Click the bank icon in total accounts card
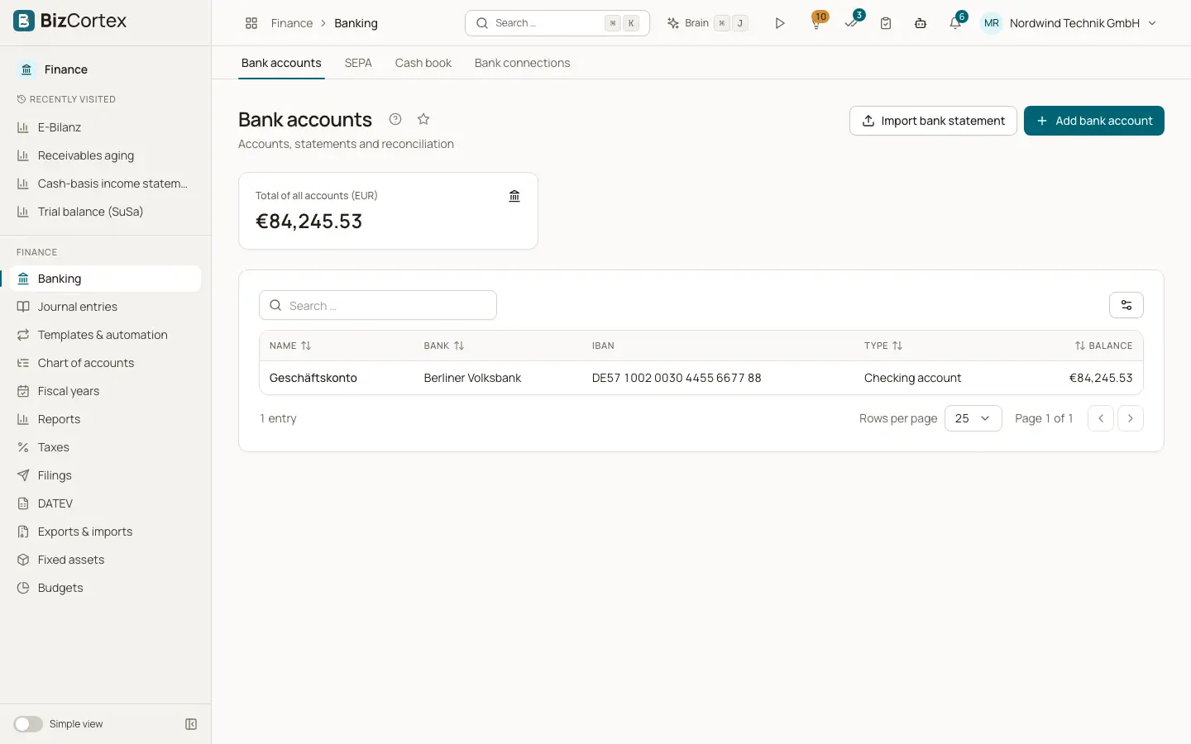The width and height of the screenshot is (1191, 744). coord(514,196)
